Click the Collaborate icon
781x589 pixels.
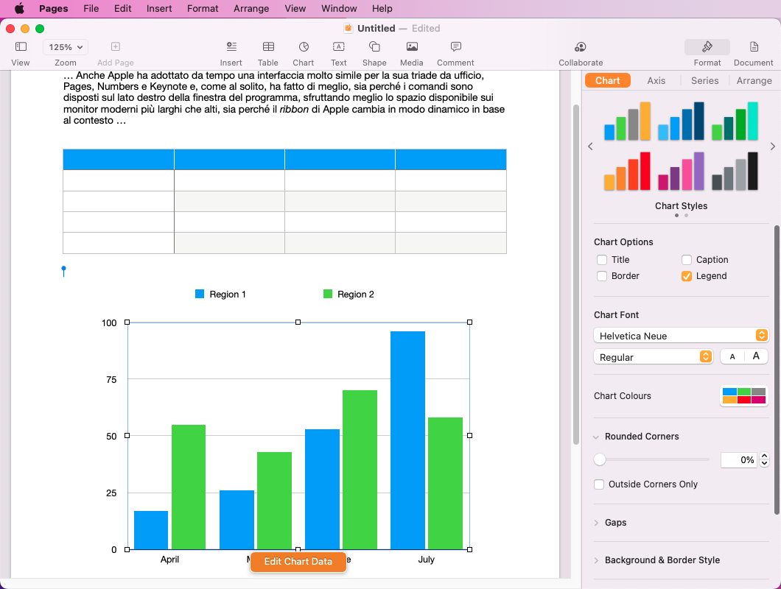580,47
